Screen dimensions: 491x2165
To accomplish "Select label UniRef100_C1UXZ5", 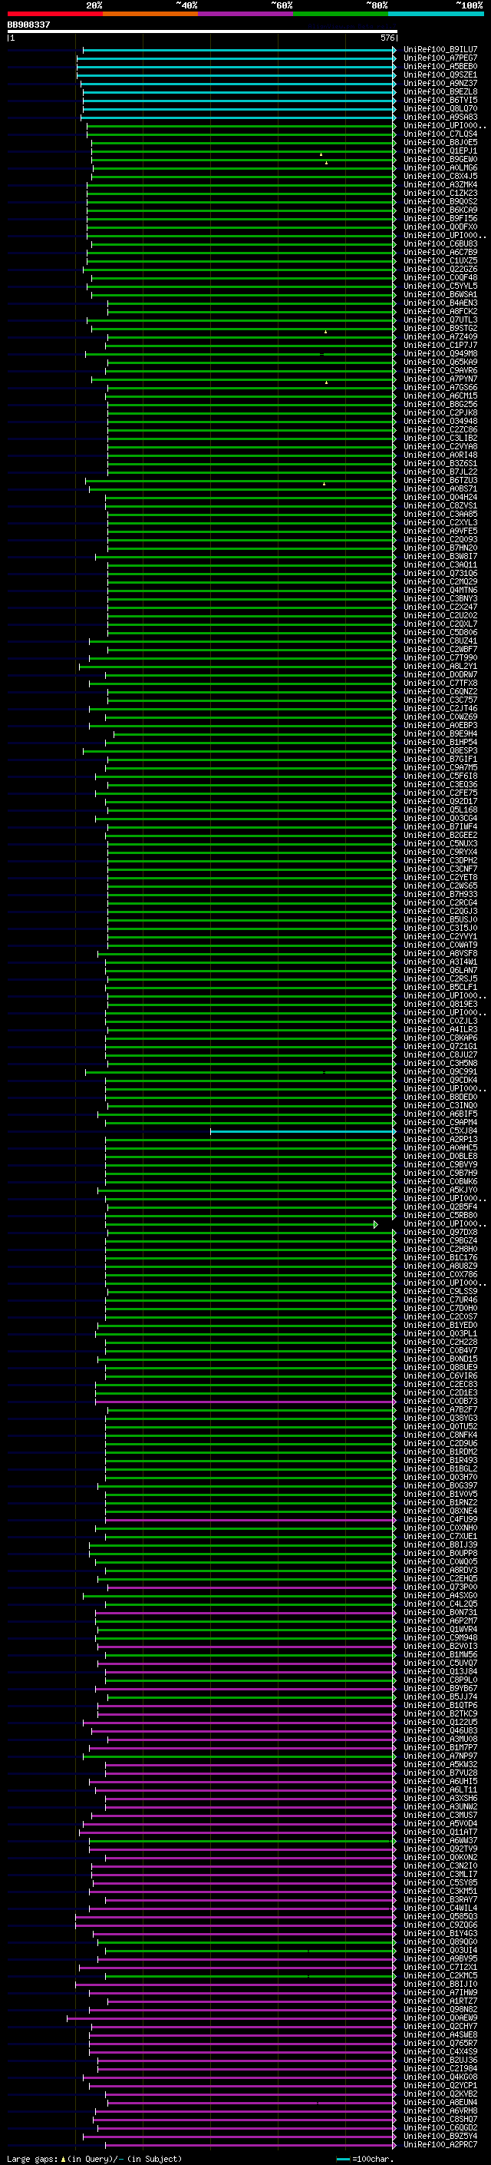I will point(440,260).
